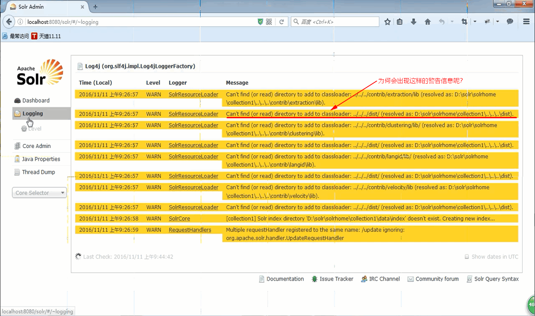
Task: Open the Firefox hamburger menu
Action: point(526,21)
